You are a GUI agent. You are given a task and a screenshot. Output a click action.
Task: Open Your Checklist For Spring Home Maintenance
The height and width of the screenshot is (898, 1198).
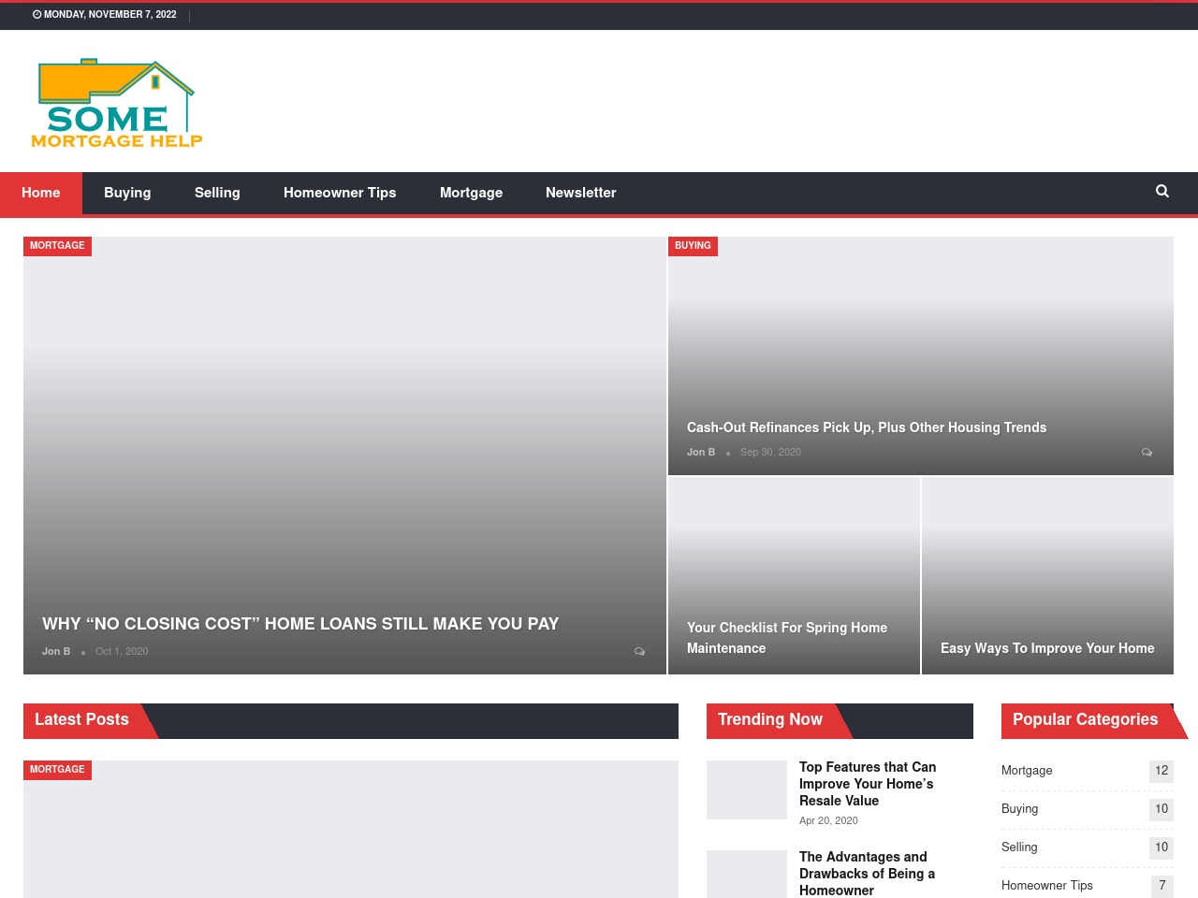(787, 638)
